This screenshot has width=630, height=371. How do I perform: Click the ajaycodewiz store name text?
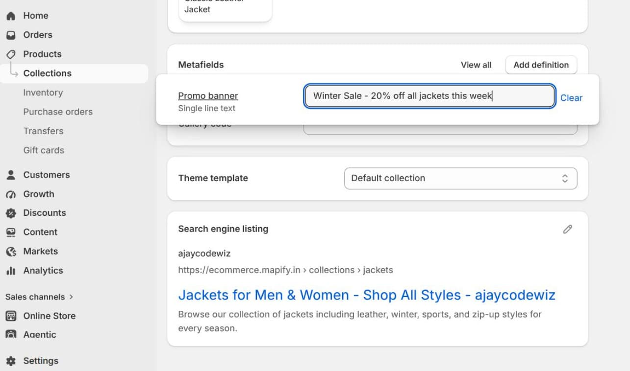(204, 254)
